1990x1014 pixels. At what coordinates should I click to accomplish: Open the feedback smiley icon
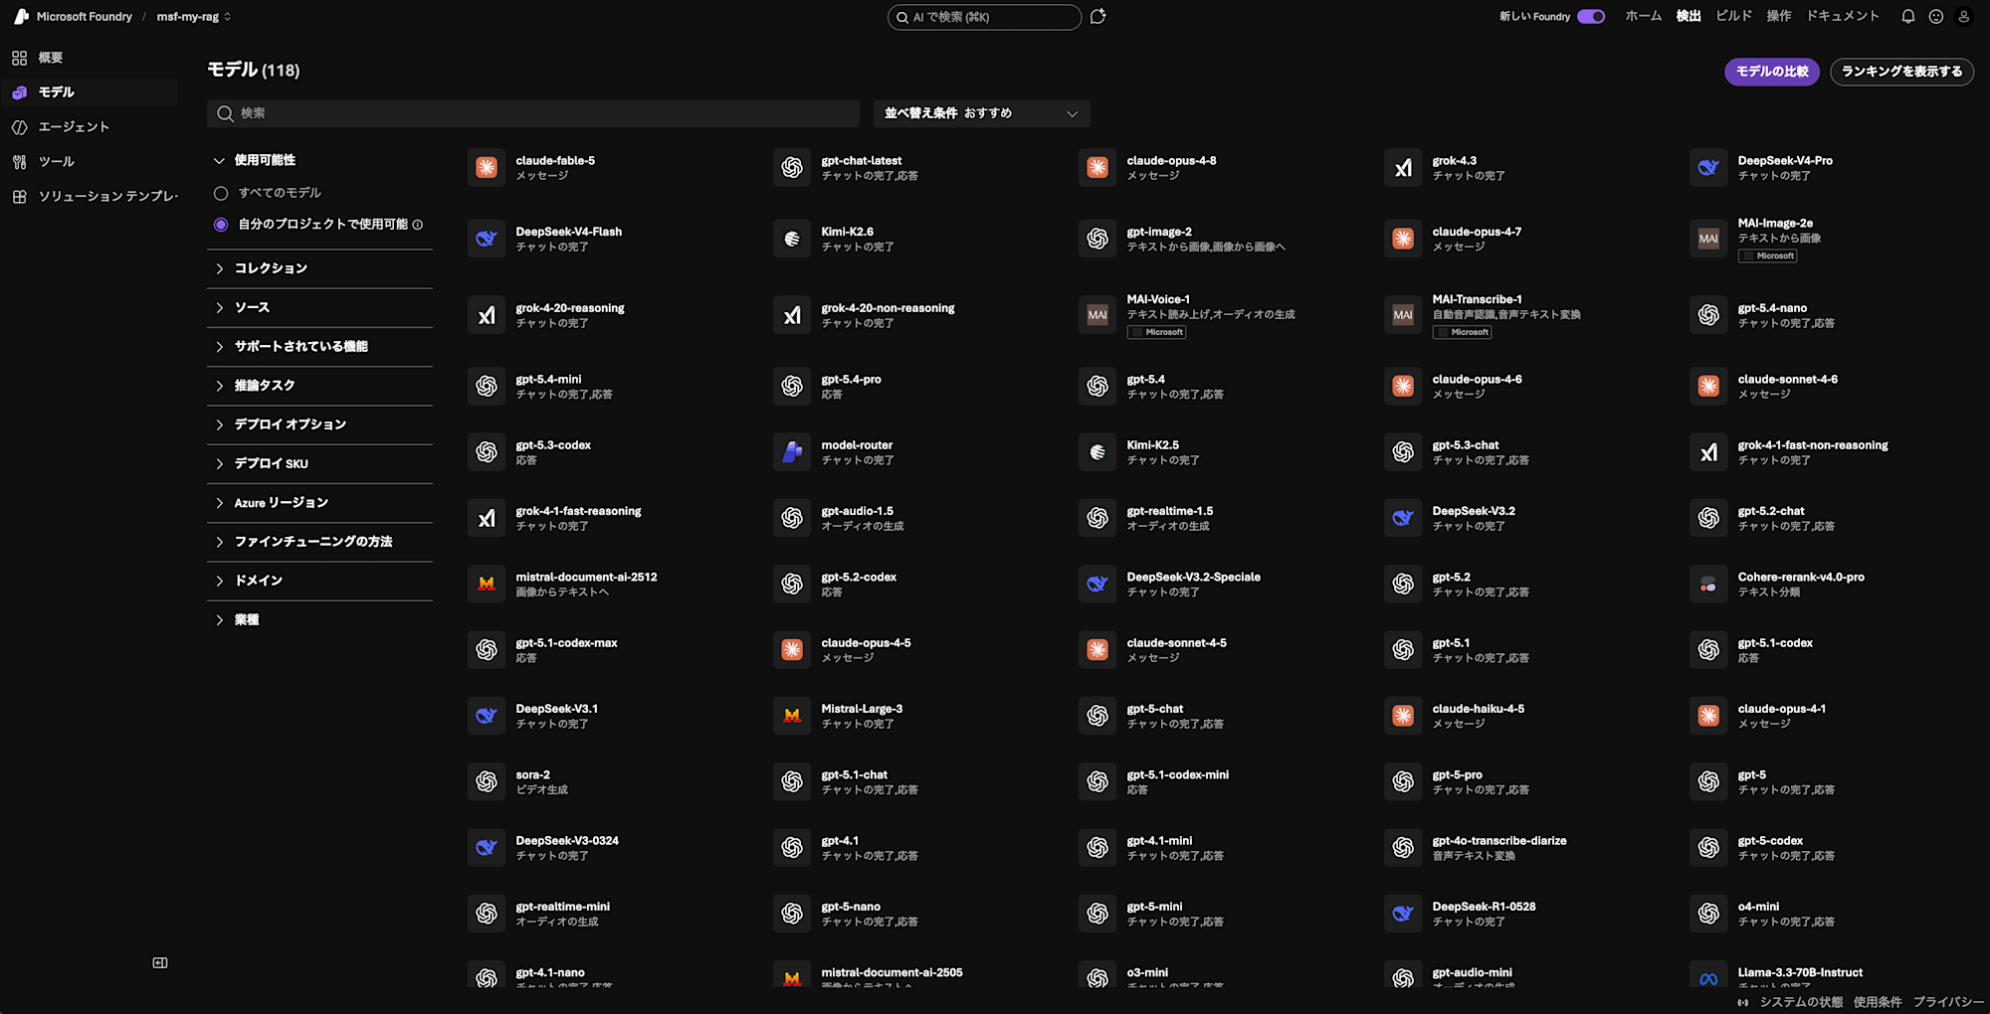[1935, 16]
